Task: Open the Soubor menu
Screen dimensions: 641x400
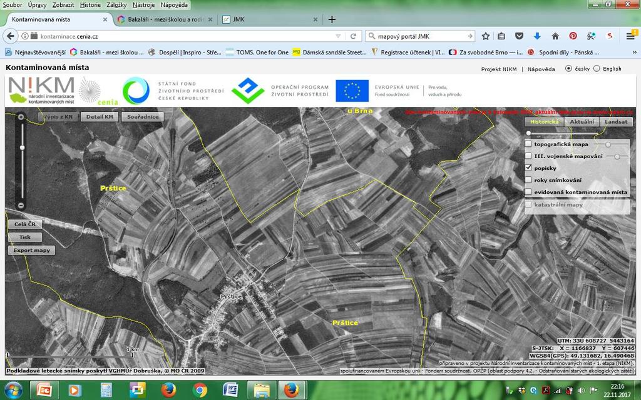Action: (x=13, y=5)
